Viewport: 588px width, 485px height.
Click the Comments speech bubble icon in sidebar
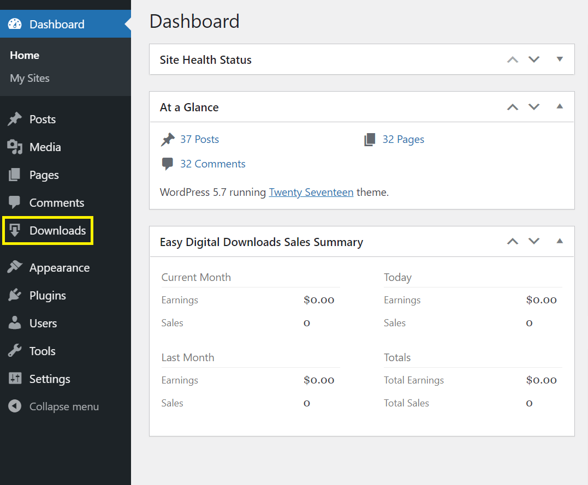pyautogui.click(x=15, y=202)
